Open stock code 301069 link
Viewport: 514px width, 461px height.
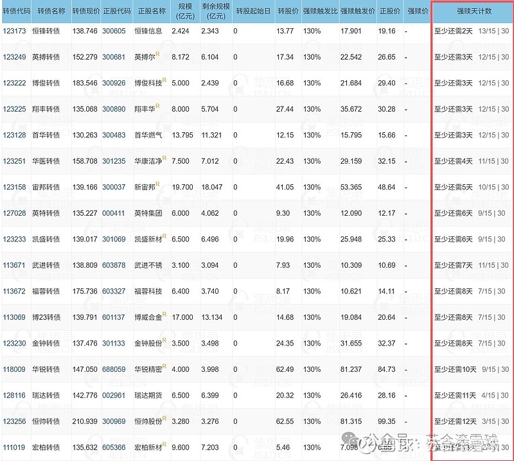point(114,239)
